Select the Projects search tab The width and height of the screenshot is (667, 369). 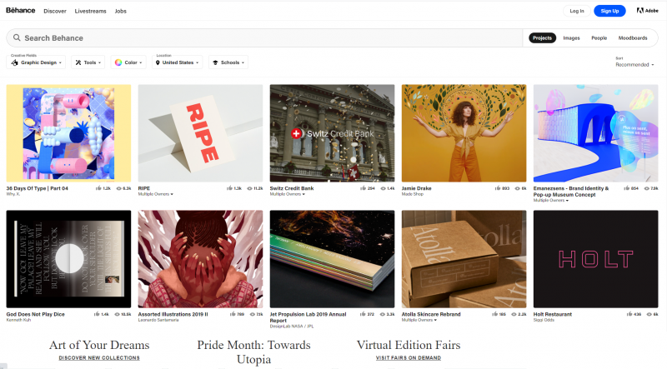pos(543,37)
